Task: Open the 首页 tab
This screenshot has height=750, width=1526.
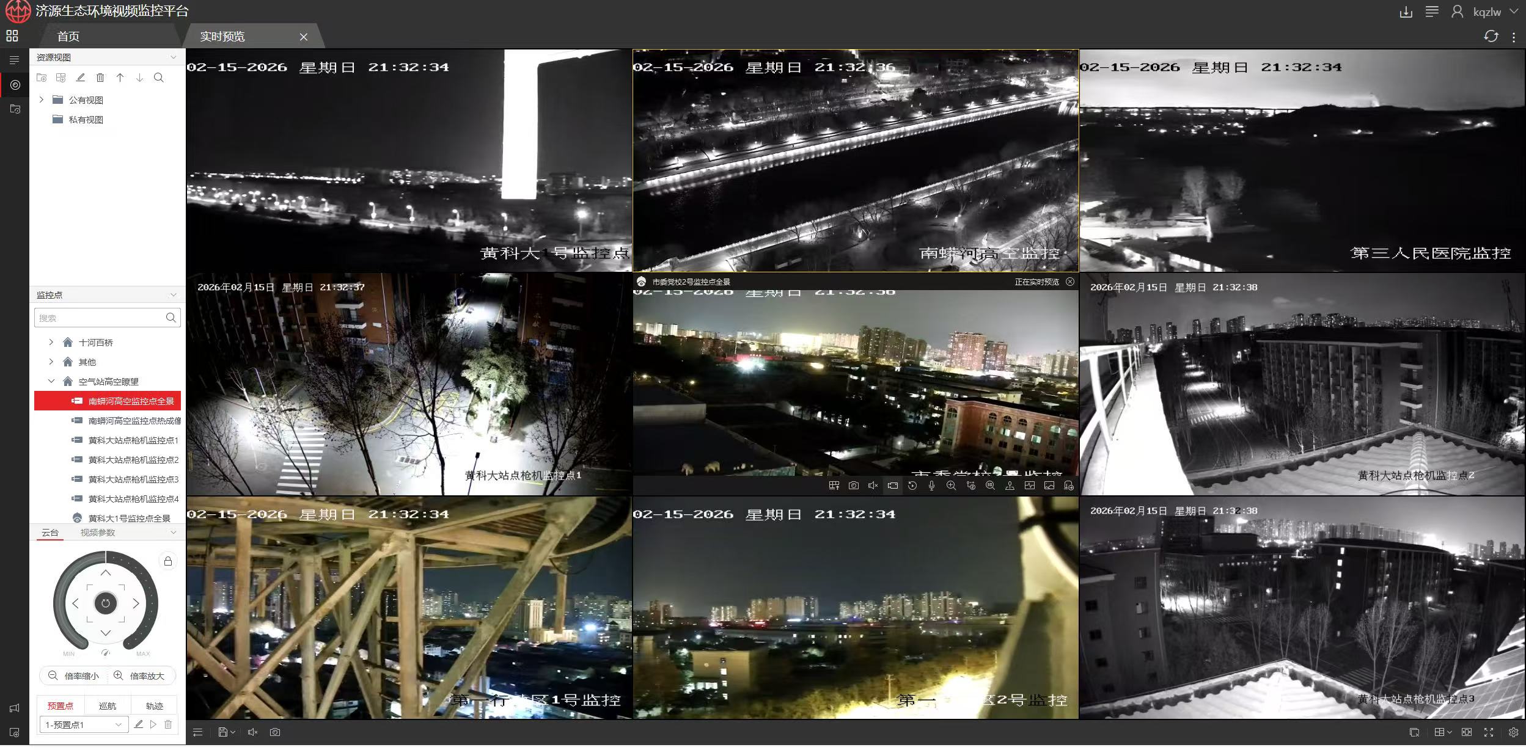Action: (68, 37)
